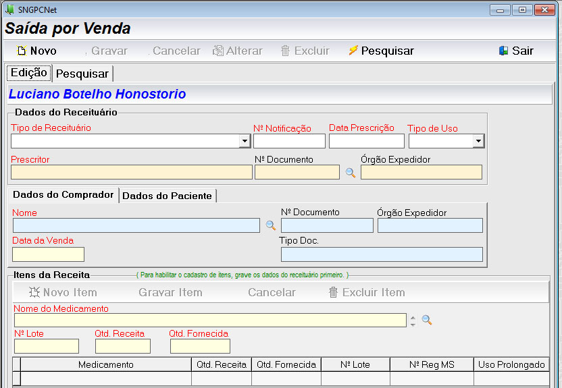Click magnifier icon beside prescritor Nº Documento
Viewport: 562px width, 388px height.
tap(350, 173)
